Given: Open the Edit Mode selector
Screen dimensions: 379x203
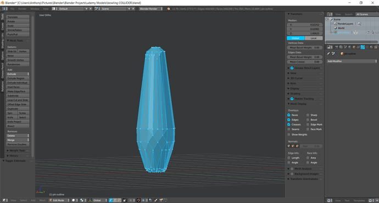Looking at the screenshot, I should [59, 200].
